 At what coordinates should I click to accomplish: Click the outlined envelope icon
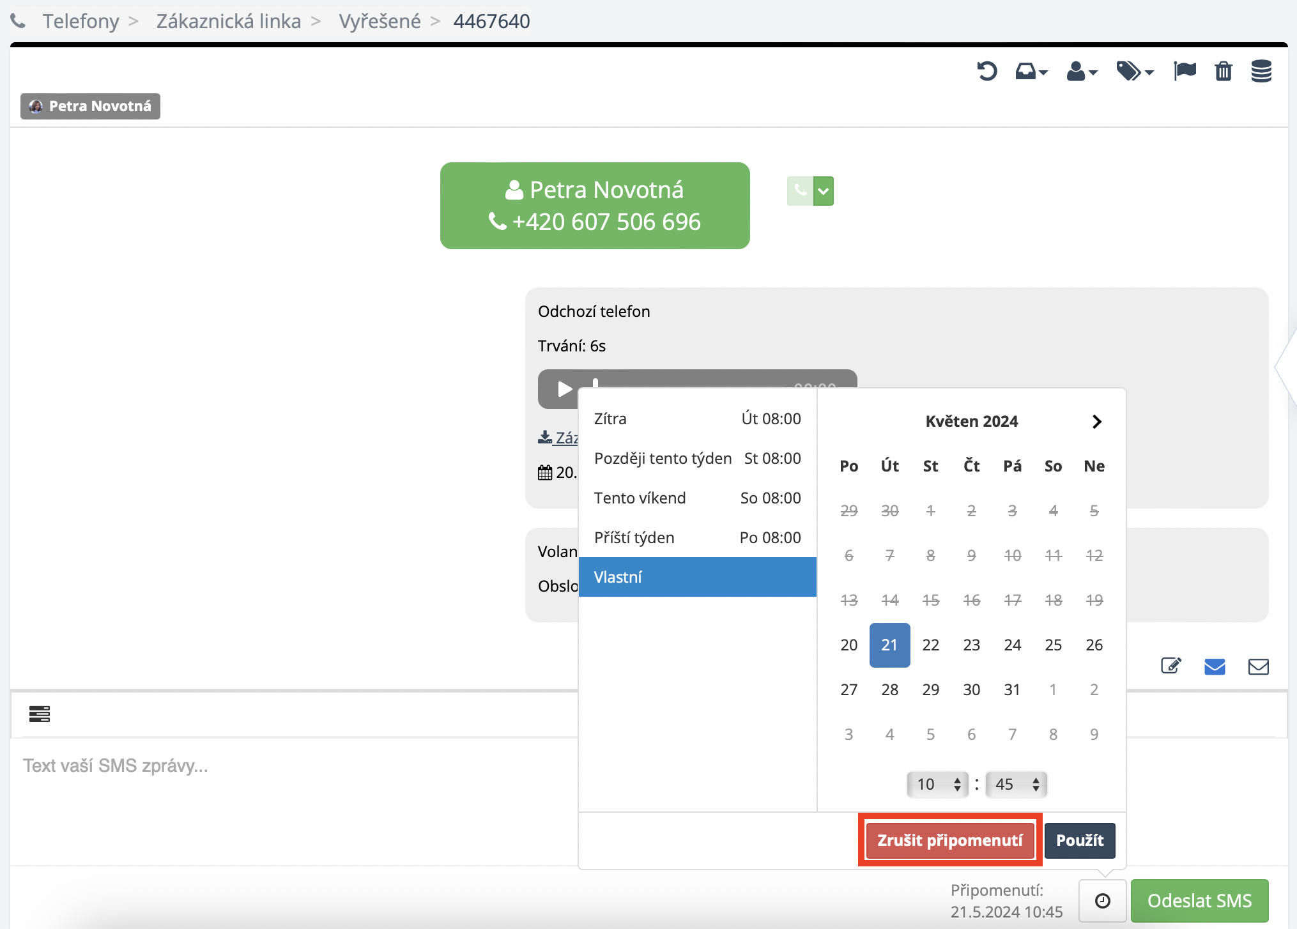pos(1258,666)
